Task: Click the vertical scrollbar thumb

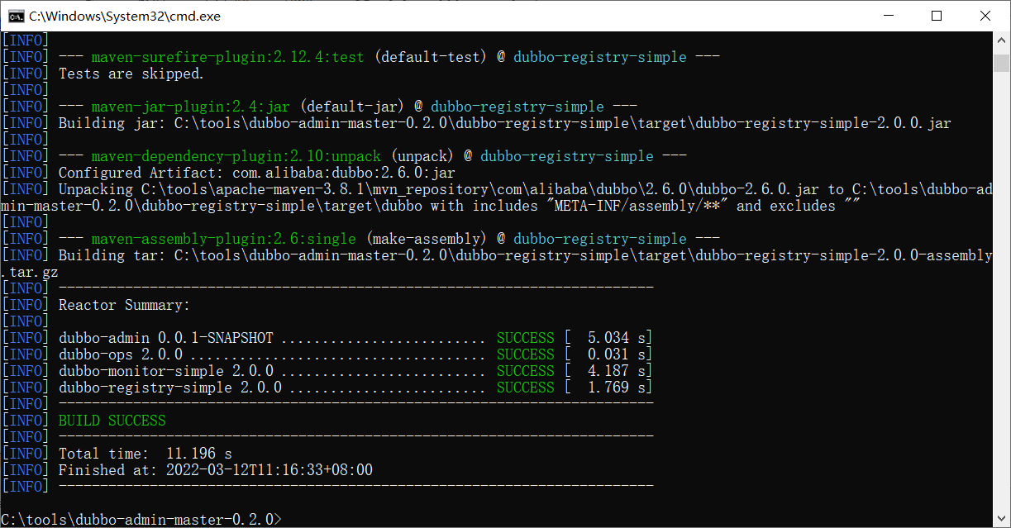Action: (1001, 63)
